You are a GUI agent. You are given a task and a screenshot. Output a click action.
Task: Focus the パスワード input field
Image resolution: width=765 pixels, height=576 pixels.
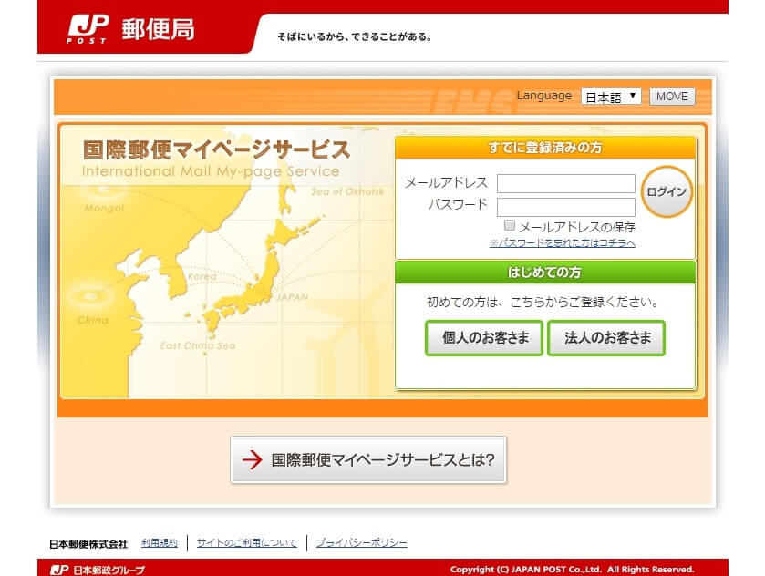point(565,207)
